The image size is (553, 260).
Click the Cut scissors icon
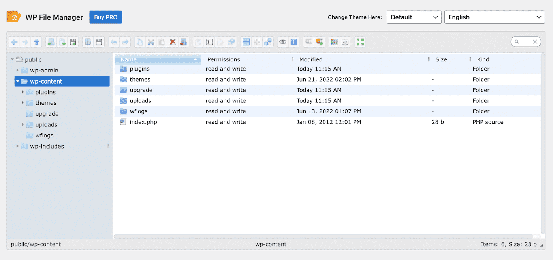coord(150,42)
